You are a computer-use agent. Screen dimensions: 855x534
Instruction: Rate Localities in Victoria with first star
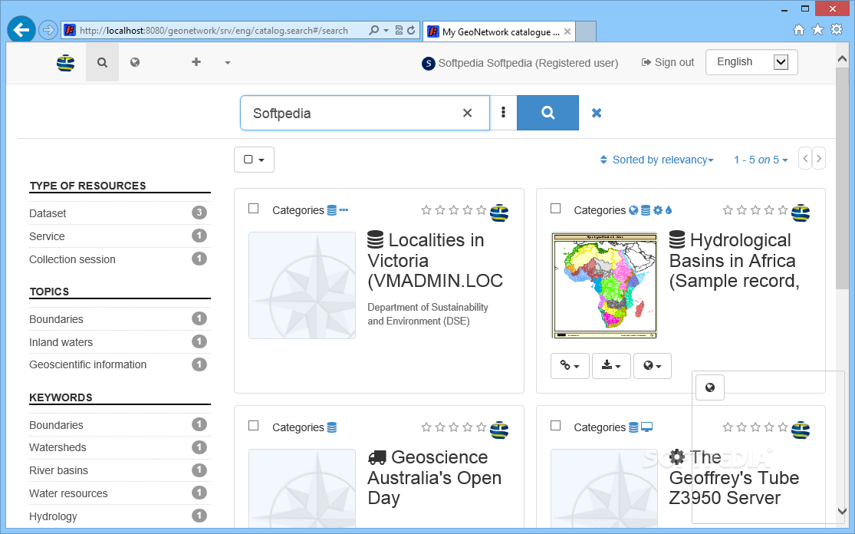[x=426, y=210]
